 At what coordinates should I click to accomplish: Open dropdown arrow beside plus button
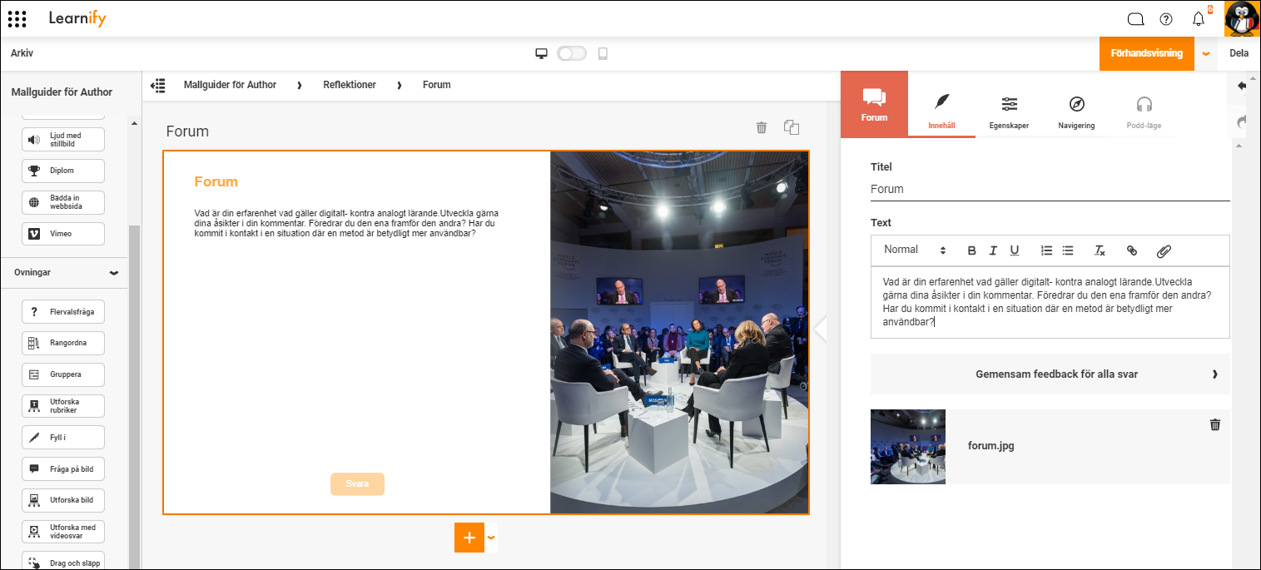point(491,538)
